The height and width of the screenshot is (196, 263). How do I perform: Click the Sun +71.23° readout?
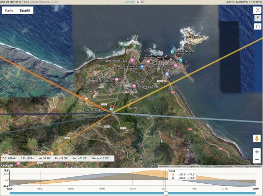[x=80, y=158]
